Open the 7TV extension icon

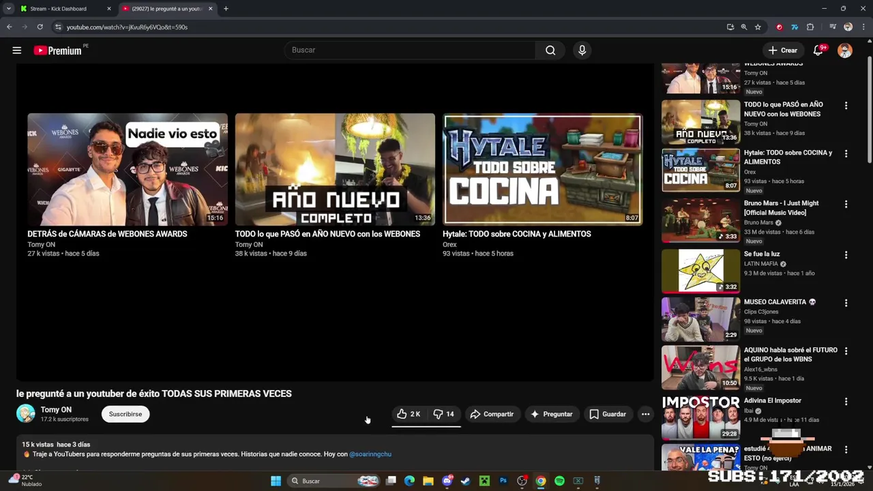pyautogui.click(x=795, y=27)
